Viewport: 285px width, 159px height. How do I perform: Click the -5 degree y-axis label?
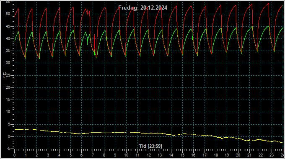coord(8,149)
